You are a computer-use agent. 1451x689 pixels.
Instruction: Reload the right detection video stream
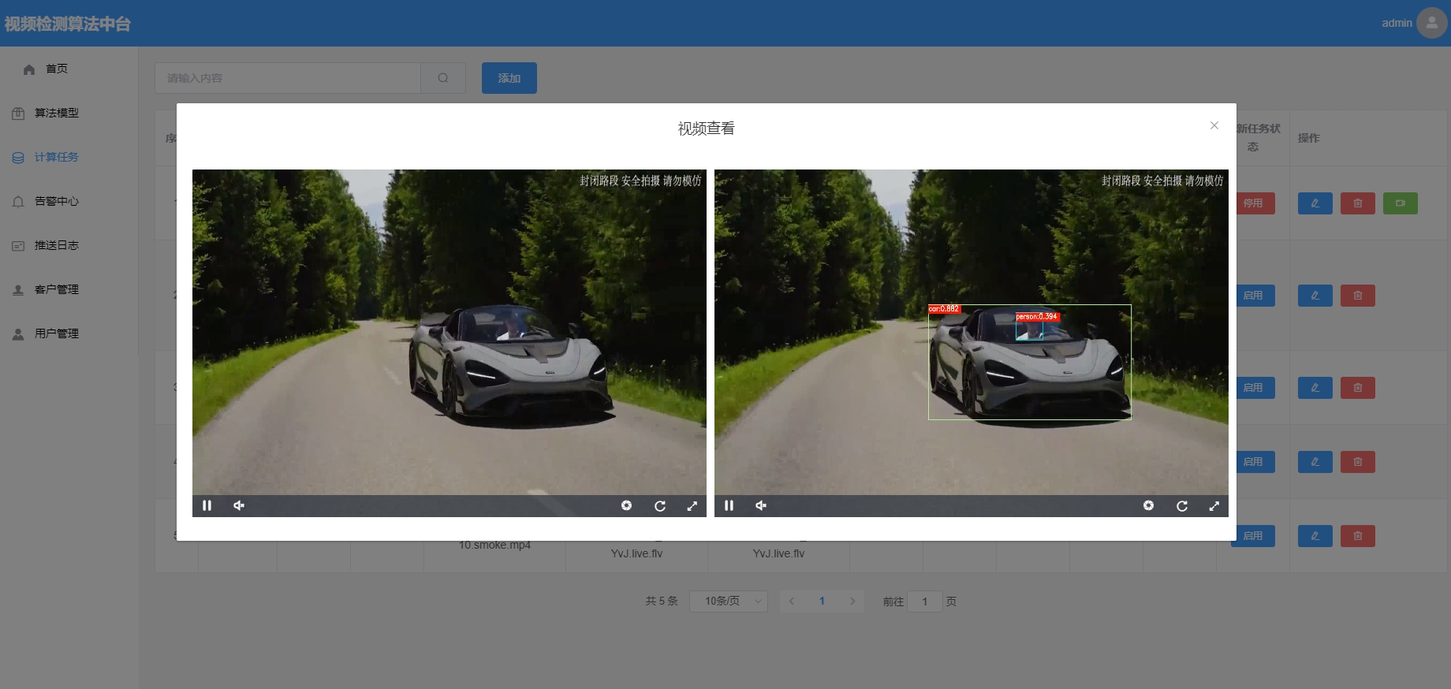point(1182,505)
